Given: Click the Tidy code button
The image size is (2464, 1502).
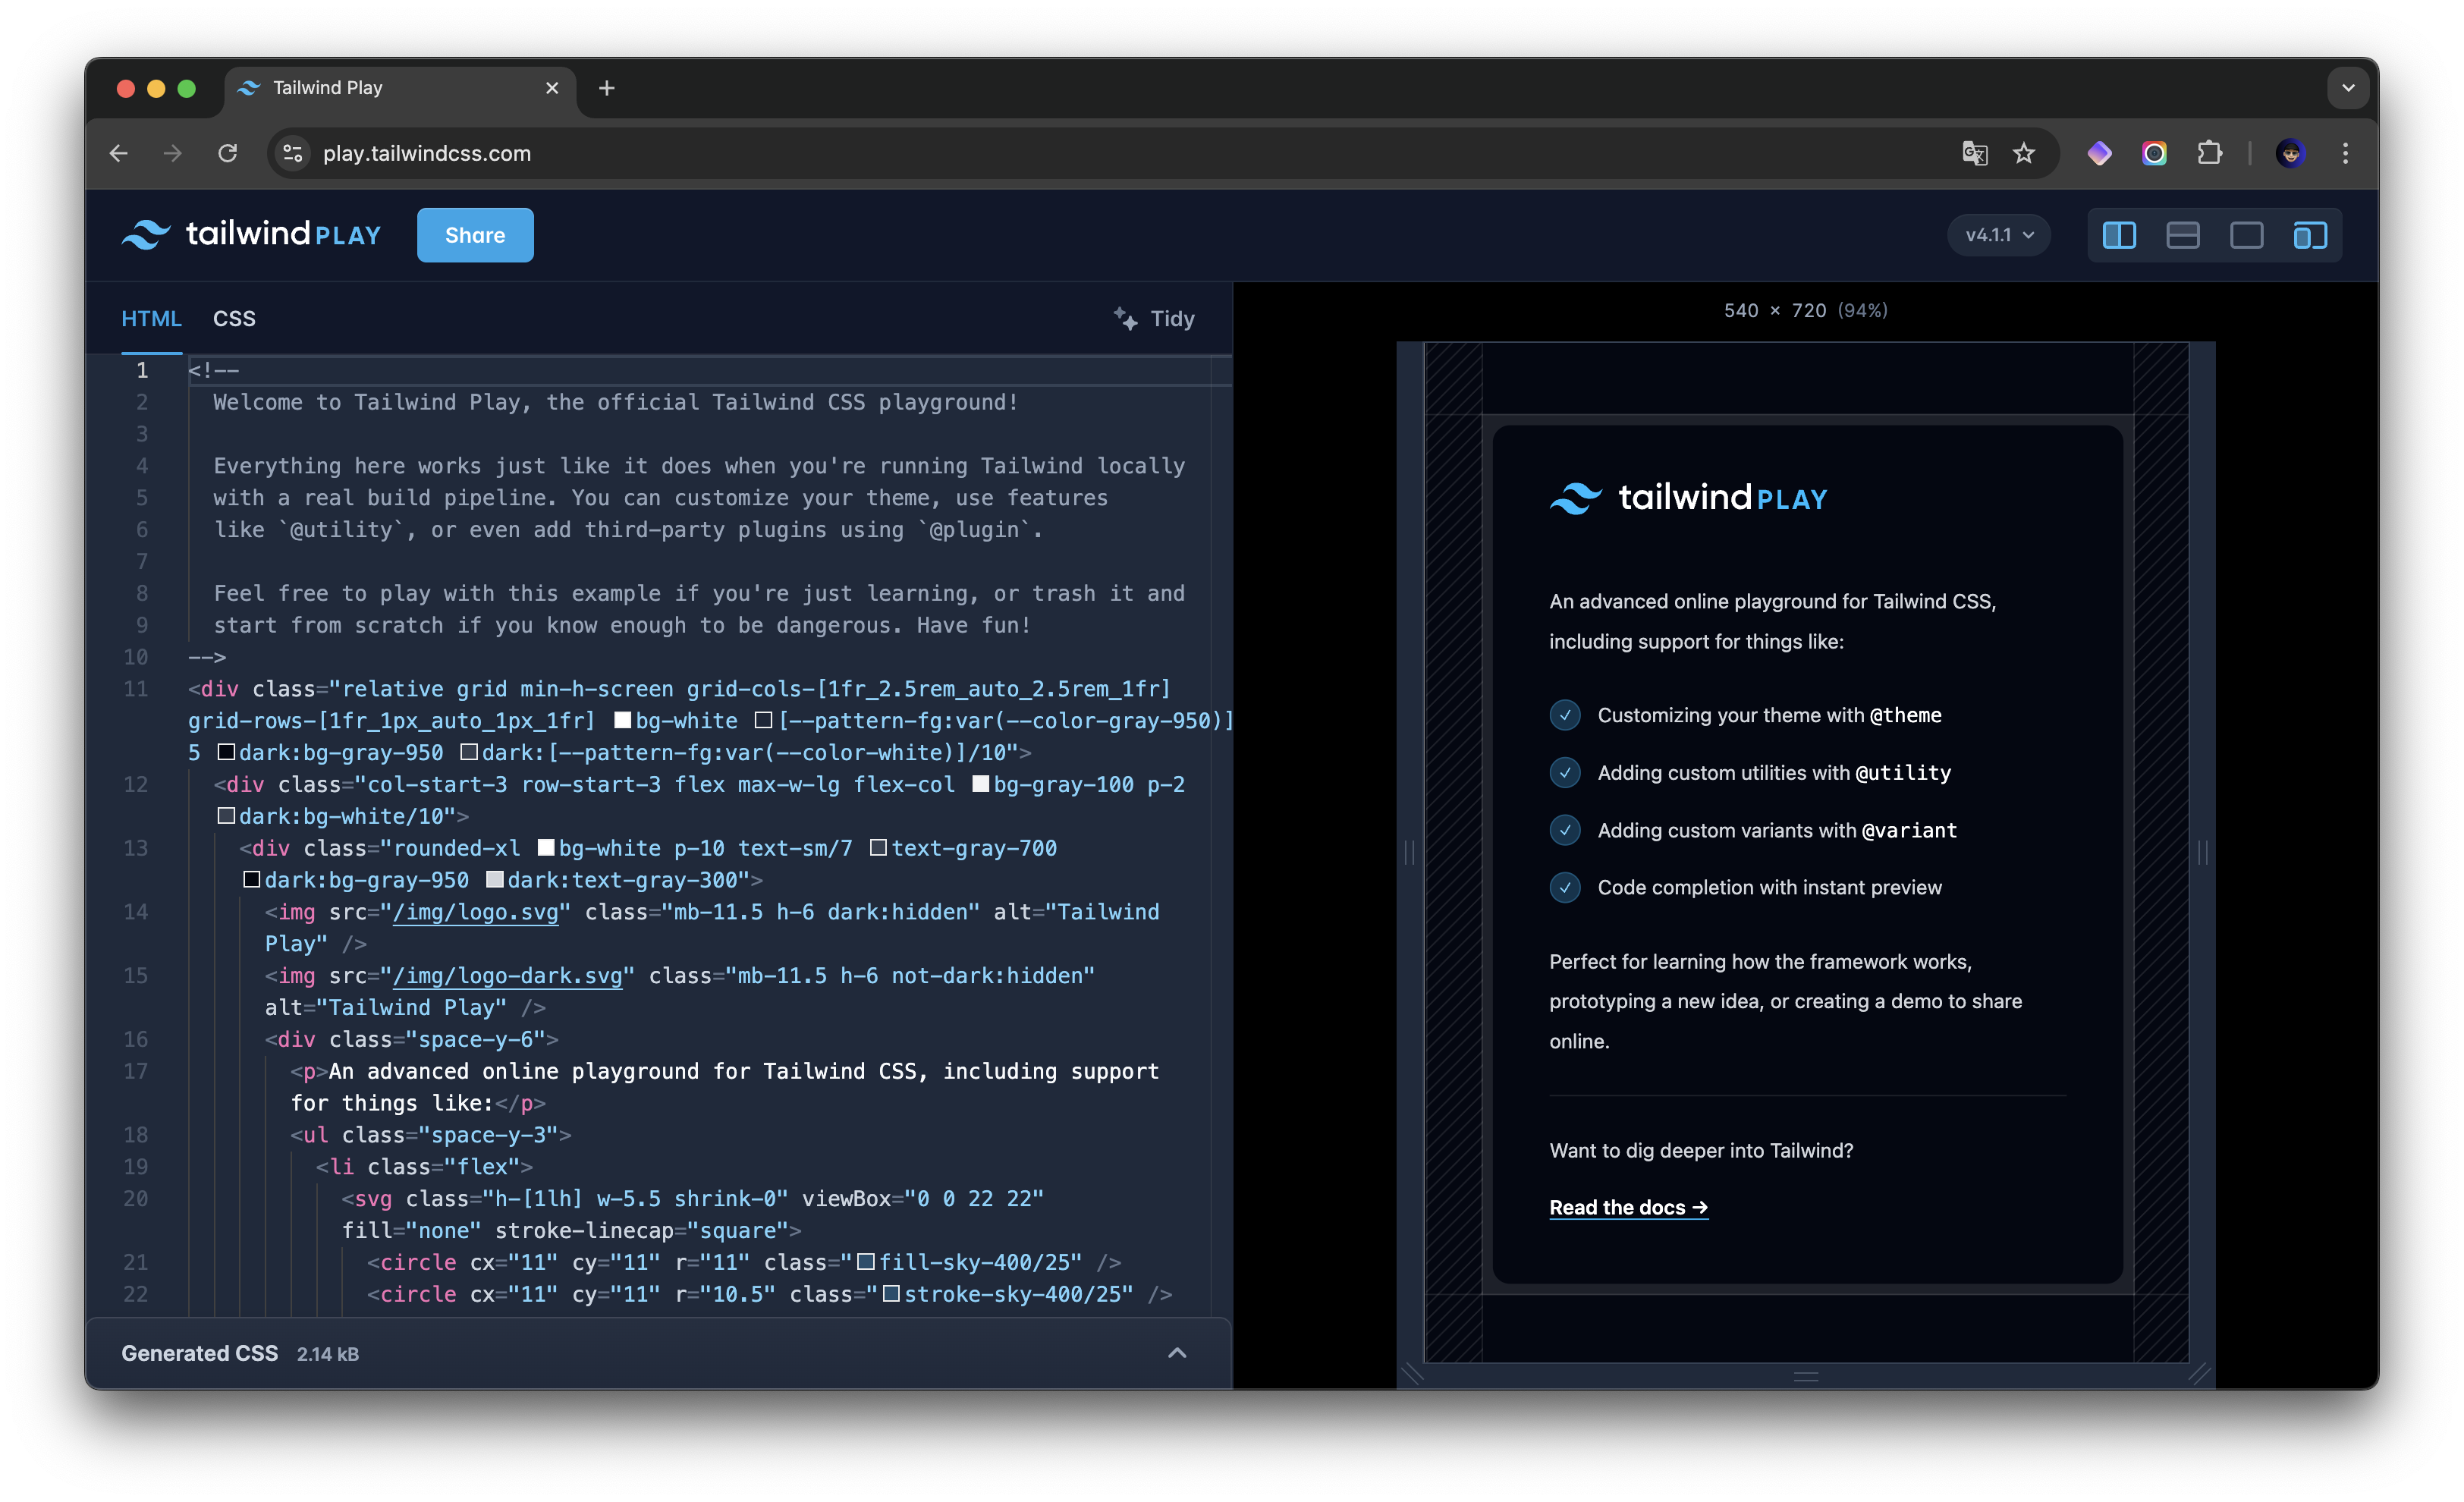Looking at the screenshot, I should point(1154,319).
